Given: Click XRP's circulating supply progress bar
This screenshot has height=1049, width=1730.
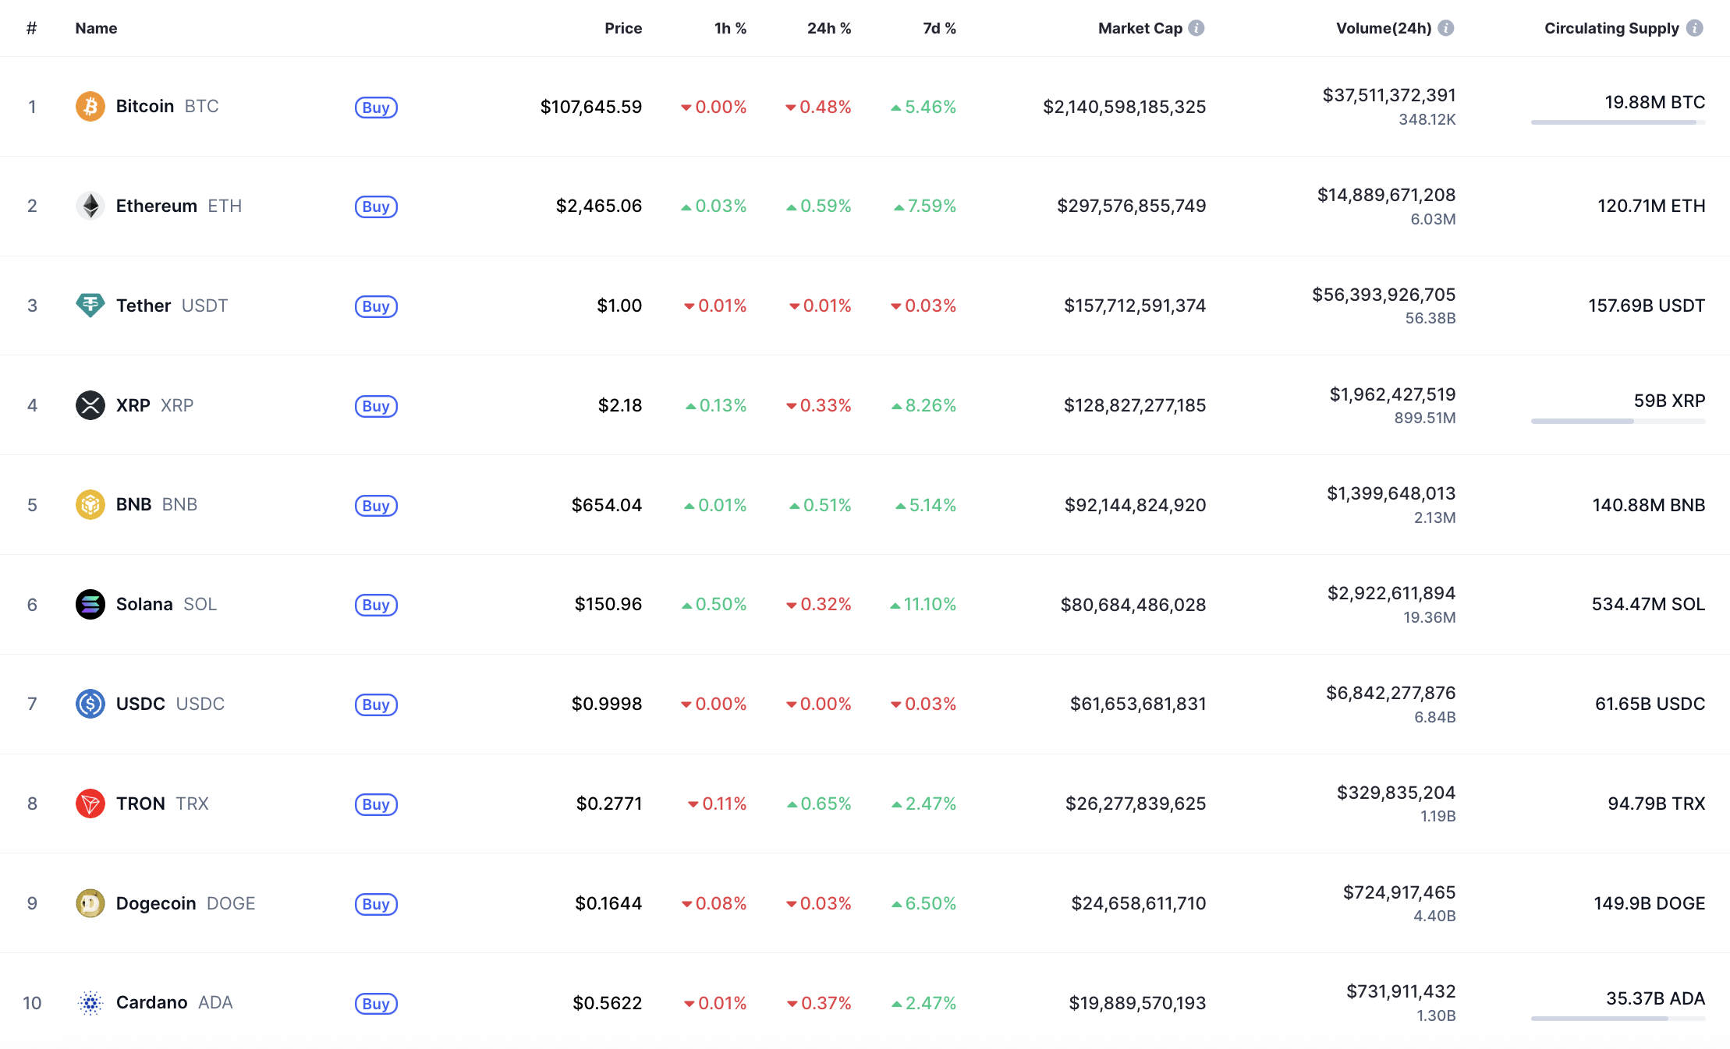Looking at the screenshot, I should [x=1618, y=421].
